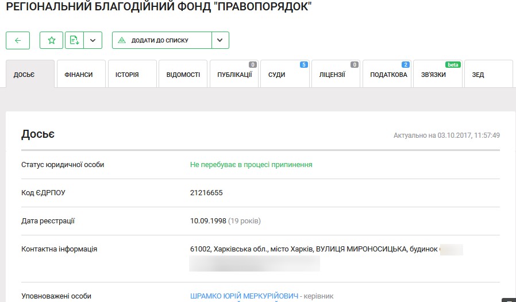The image size is (516, 302).
Task: Switch to the Досьє tab
Action: pyautogui.click(x=30, y=75)
